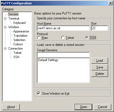Open the Keyboard category
Image resolution: width=114 pixels, height=112 pixels.
(x=20, y=23)
